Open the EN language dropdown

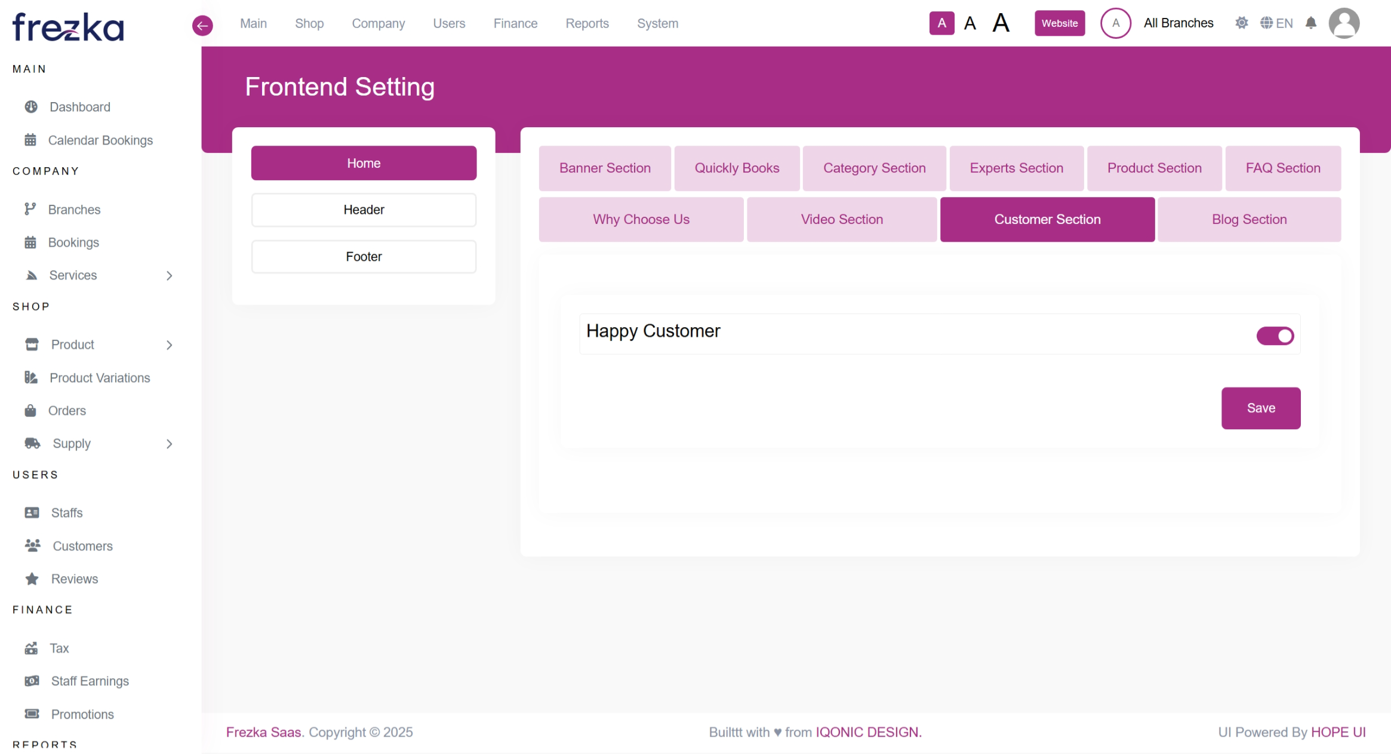coord(1276,23)
